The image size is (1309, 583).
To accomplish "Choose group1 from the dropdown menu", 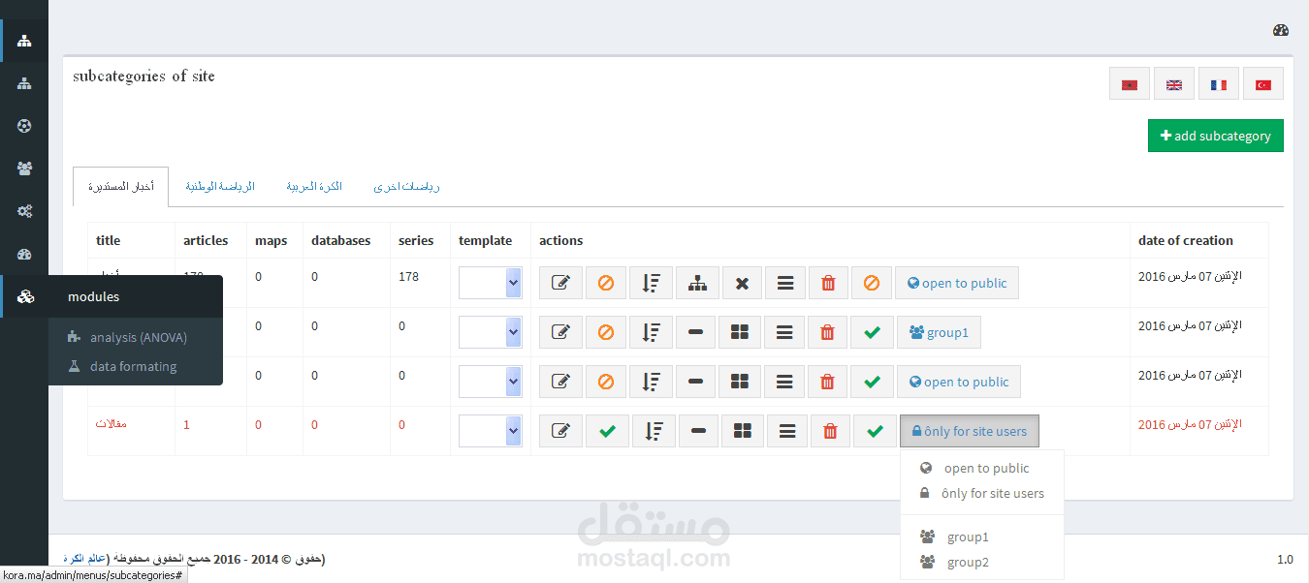I will coord(982,537).
